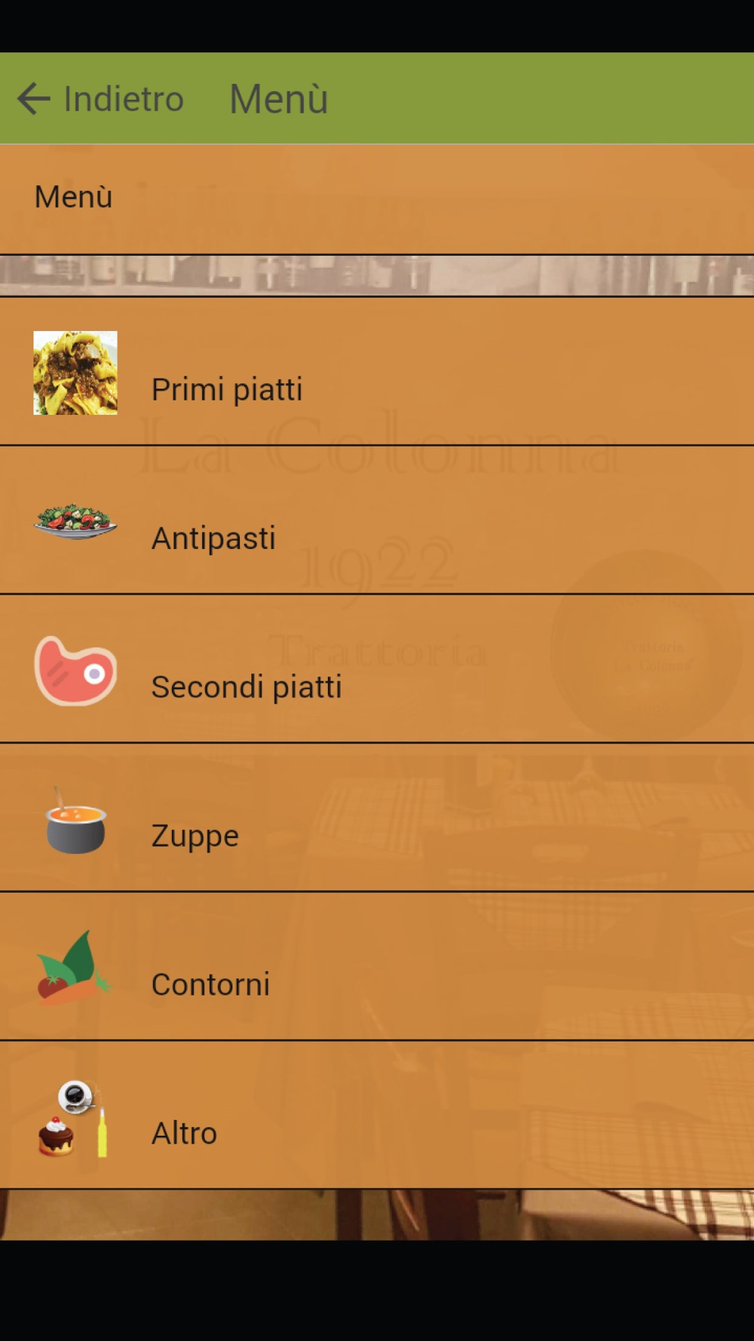Tap the steak icon for Secondi piatti
The height and width of the screenshot is (1341, 754).
(x=75, y=670)
